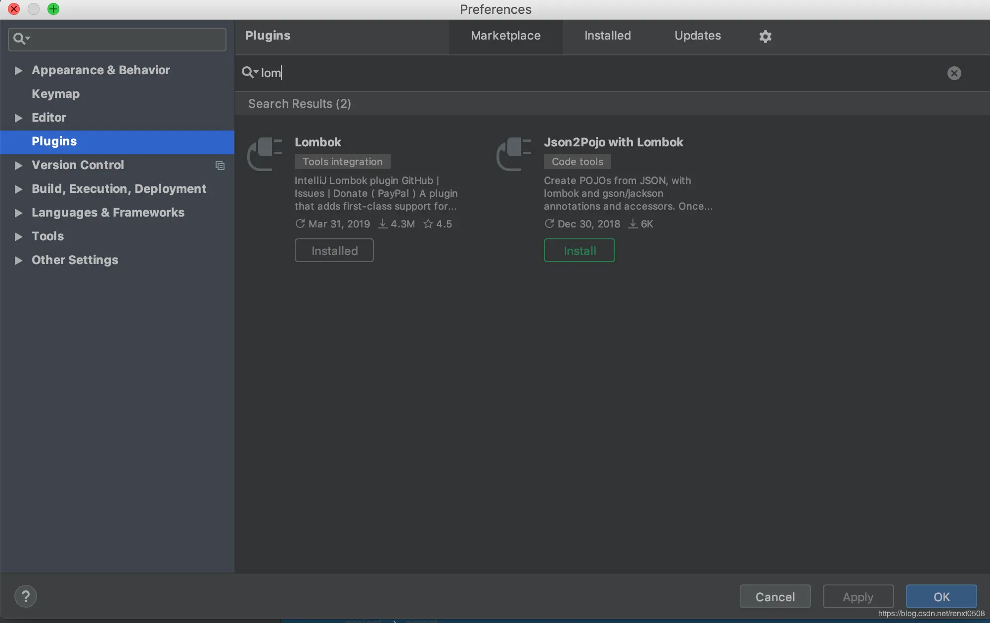
Task: Switch to the Installed tab
Action: coord(607,36)
